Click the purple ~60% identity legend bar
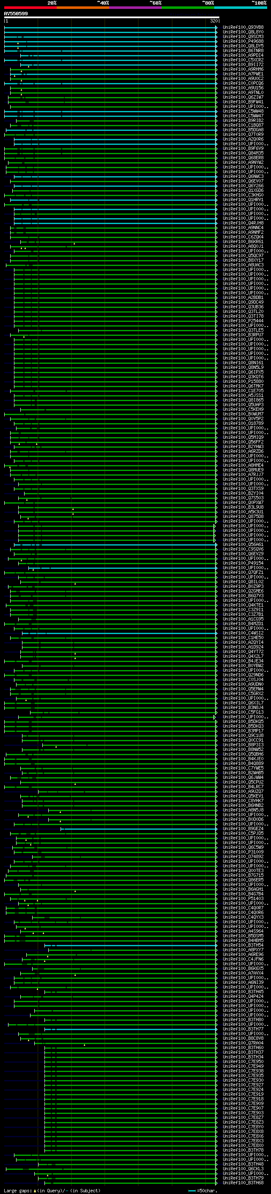 [135, 8]
